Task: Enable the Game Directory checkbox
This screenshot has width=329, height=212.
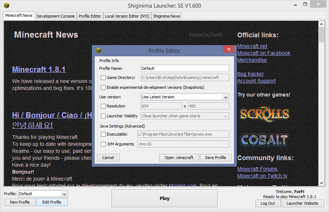Action: pos(103,77)
